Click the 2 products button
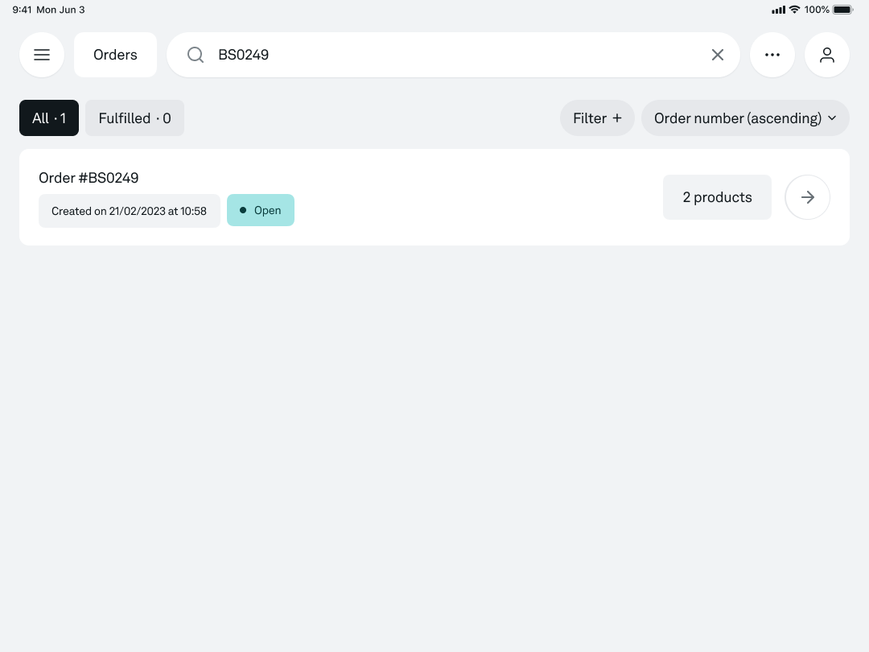 [717, 197]
